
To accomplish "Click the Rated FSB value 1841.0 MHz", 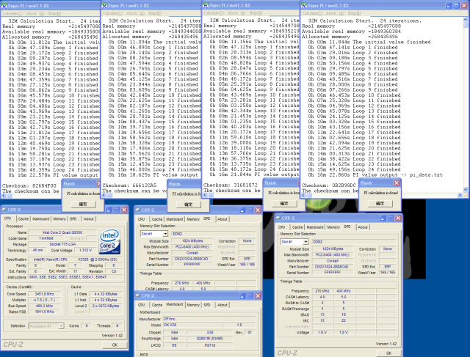I will point(44,312).
